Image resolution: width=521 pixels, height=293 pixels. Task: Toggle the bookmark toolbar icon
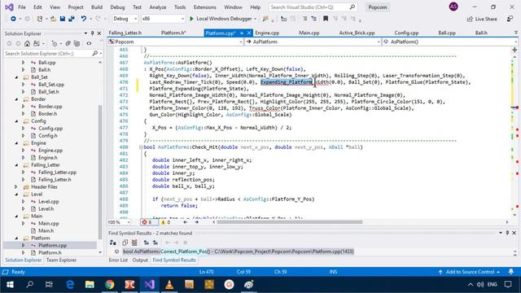click(326, 19)
